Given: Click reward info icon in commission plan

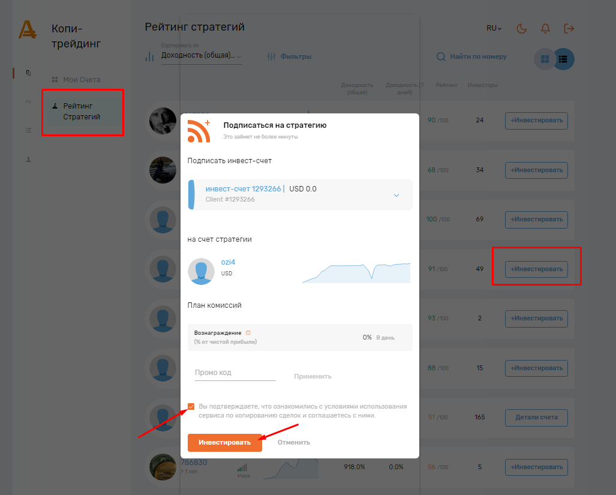Looking at the screenshot, I should pos(248,333).
